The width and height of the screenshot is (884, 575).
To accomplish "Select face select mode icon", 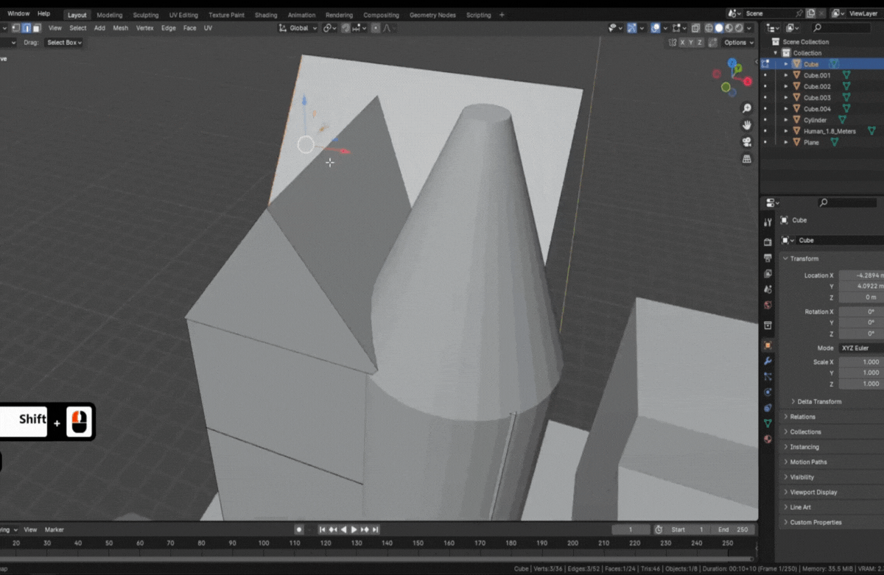I will tap(36, 28).
